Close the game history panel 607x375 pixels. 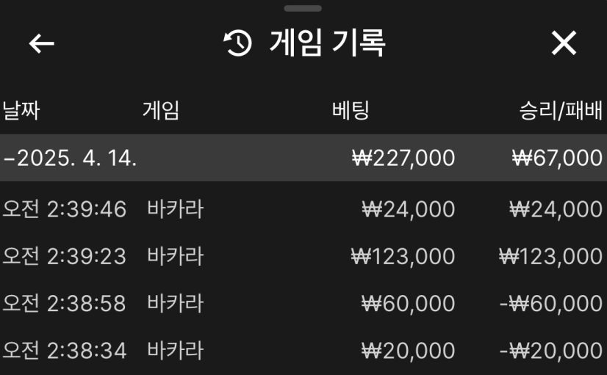point(564,44)
